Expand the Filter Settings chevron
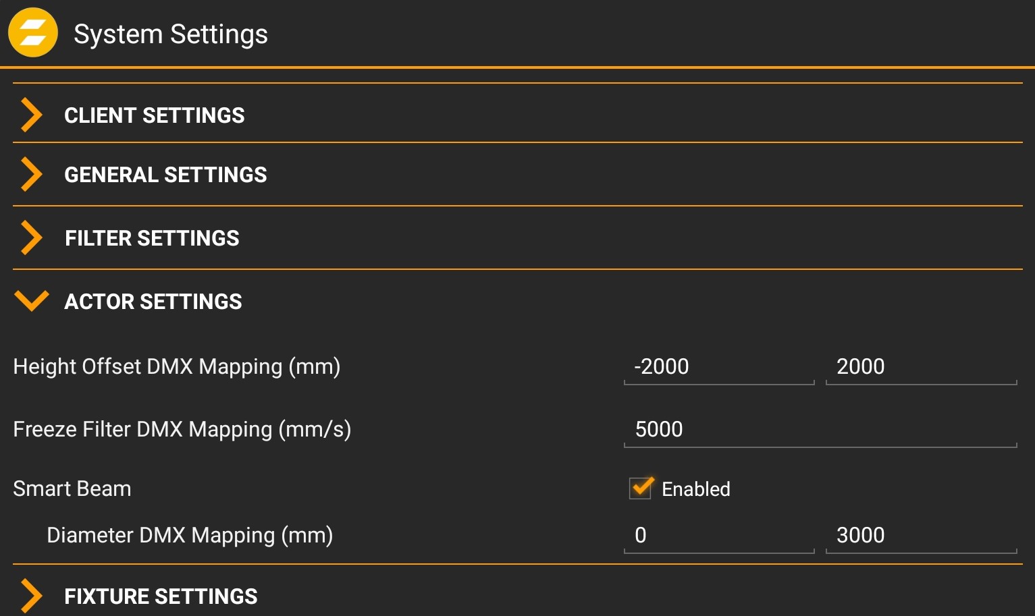 (31, 237)
